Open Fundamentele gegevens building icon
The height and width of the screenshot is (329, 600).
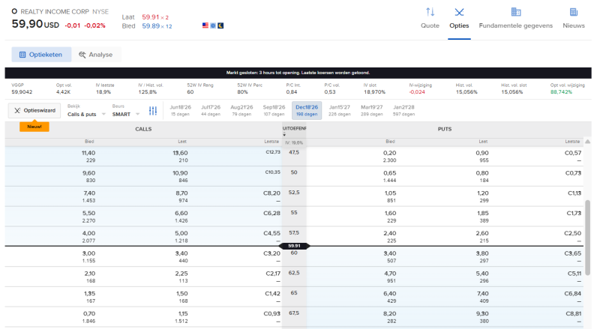click(516, 12)
